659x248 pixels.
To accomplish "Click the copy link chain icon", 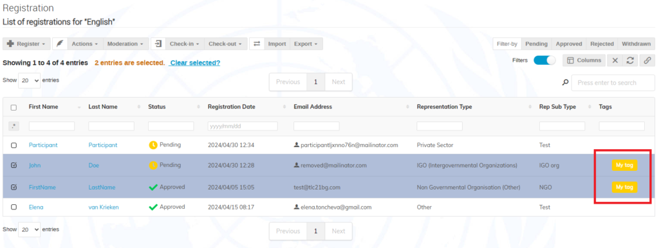I will click(x=647, y=60).
